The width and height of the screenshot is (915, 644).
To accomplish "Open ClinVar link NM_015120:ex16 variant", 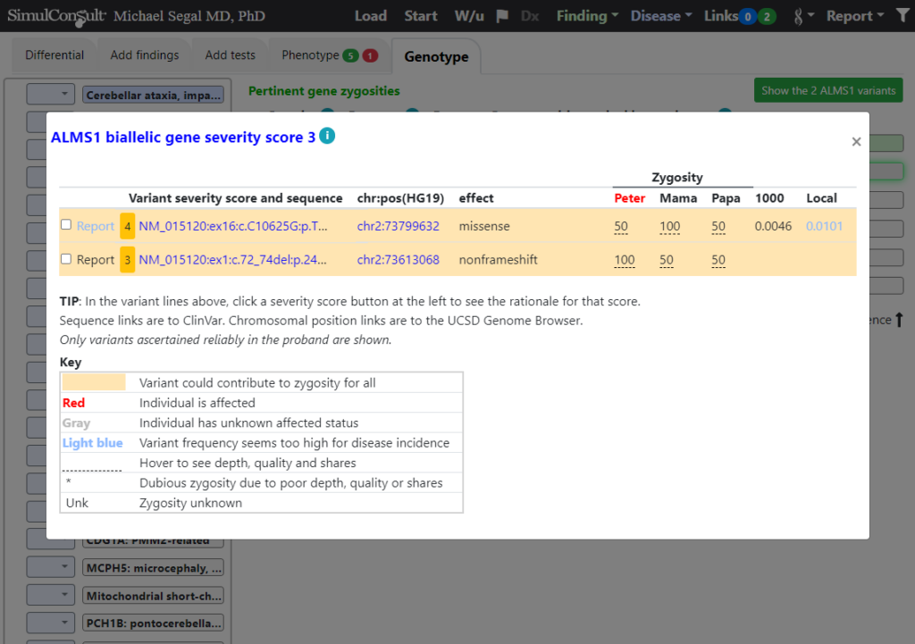I will (233, 226).
